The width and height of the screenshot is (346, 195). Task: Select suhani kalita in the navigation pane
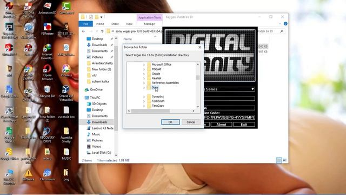click(x=100, y=81)
